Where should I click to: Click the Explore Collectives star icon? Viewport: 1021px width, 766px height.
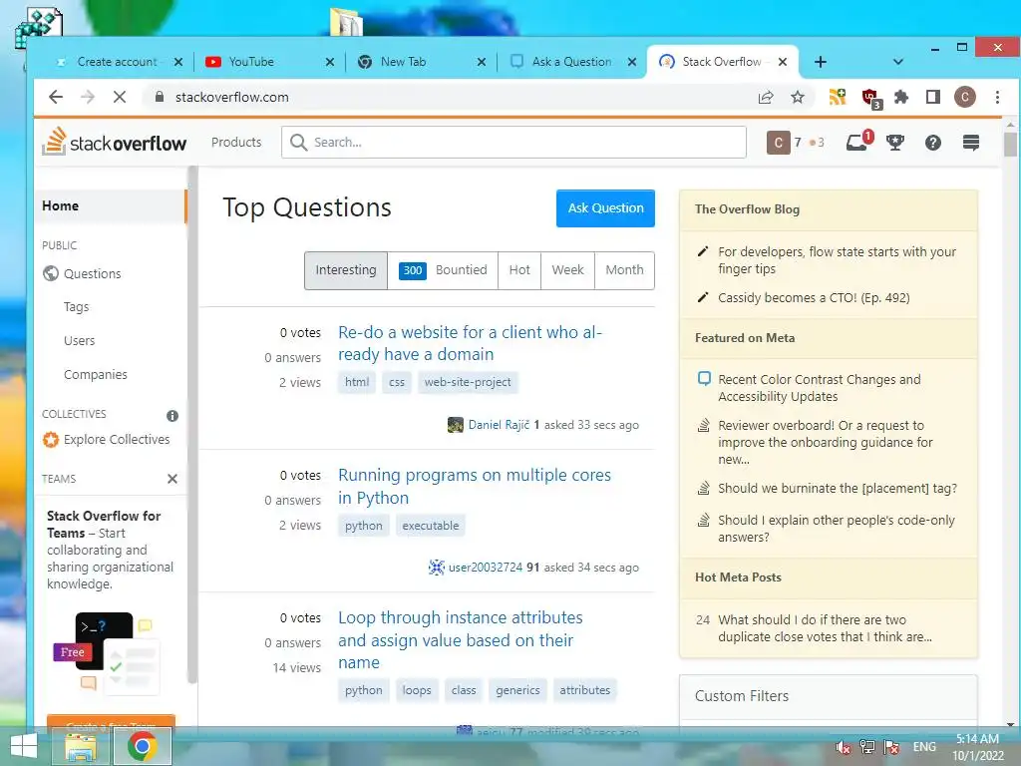(50, 440)
